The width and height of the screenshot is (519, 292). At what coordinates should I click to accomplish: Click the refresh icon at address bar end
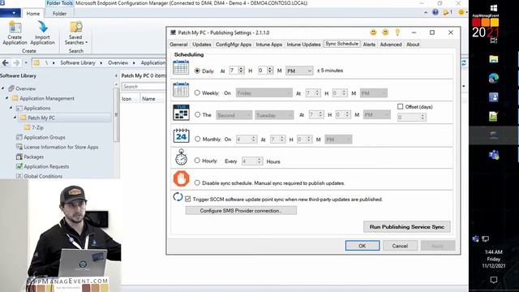464,62
